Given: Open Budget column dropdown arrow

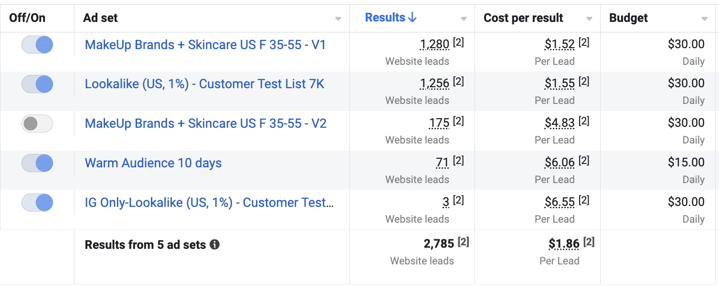Looking at the screenshot, I should tap(705, 19).
